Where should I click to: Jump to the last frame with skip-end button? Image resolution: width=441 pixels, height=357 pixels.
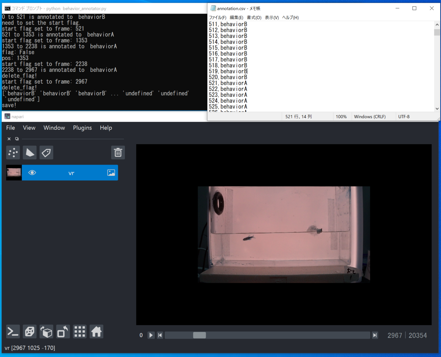coord(375,335)
